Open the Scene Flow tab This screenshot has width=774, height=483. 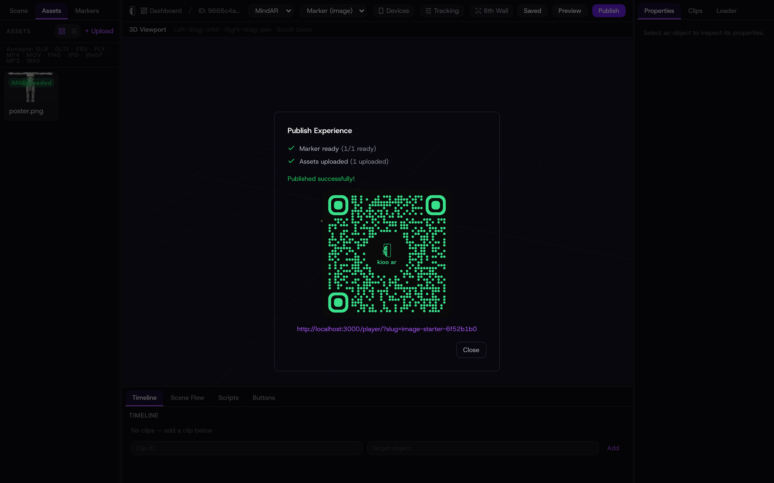tap(187, 398)
